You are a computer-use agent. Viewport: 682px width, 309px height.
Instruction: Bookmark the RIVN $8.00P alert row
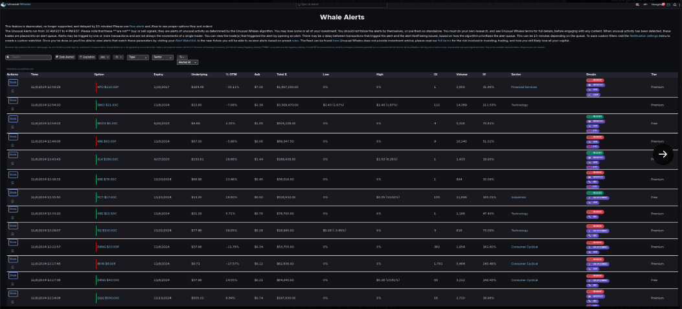click(x=12, y=268)
